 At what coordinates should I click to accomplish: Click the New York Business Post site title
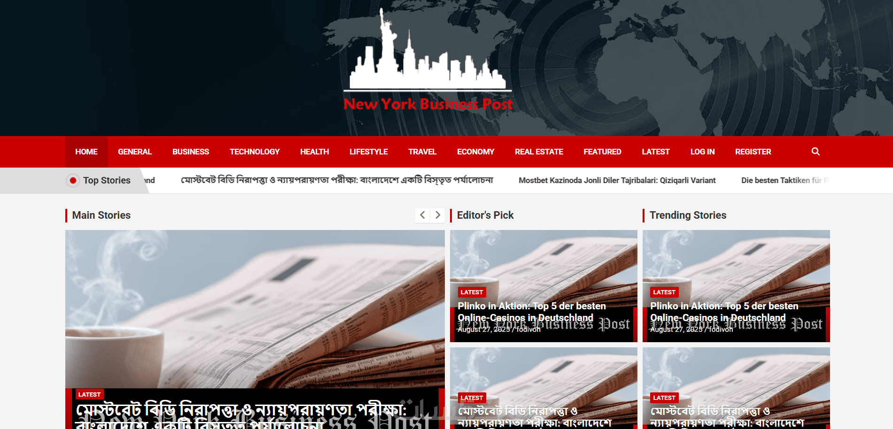[428, 104]
